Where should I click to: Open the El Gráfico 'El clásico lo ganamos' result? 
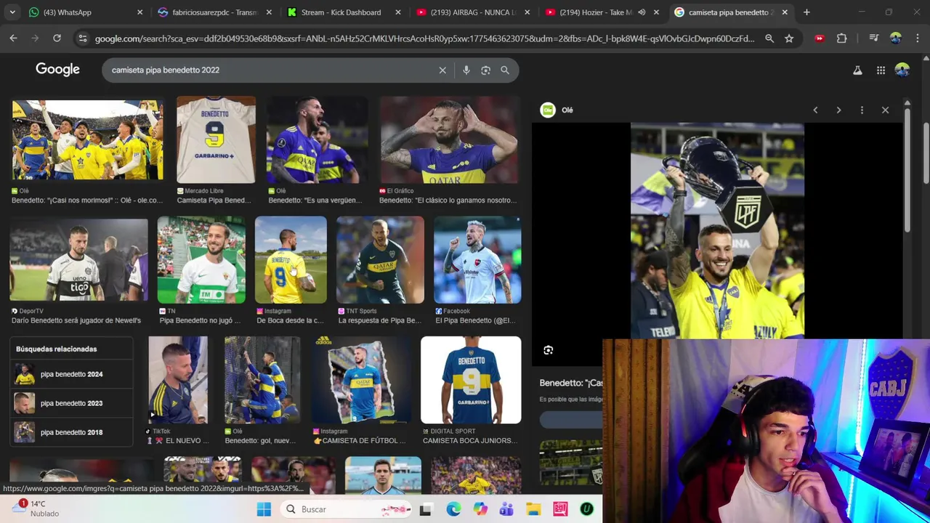448,139
